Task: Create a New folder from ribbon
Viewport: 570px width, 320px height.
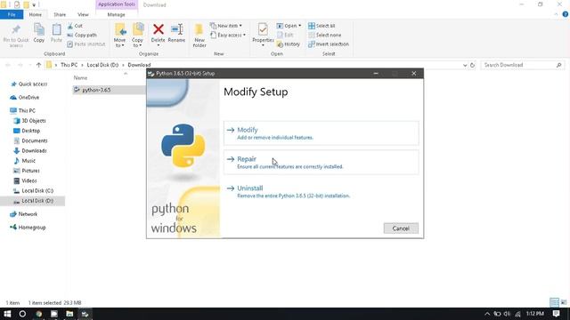Action: tap(199, 36)
